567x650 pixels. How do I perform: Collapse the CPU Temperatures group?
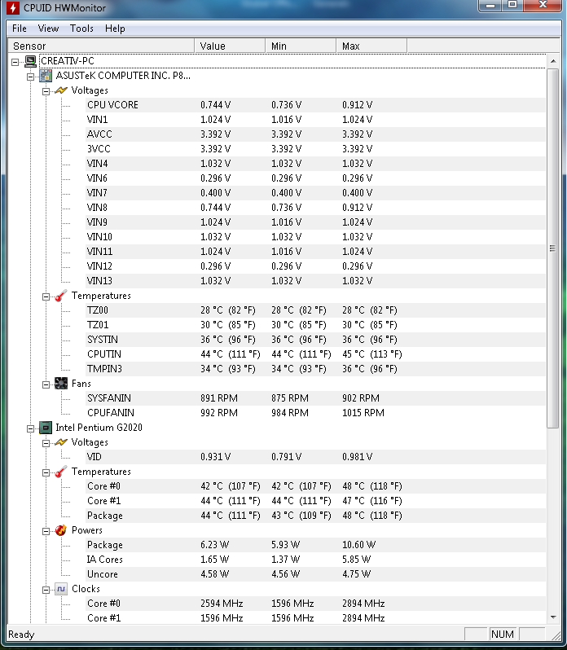(x=46, y=472)
